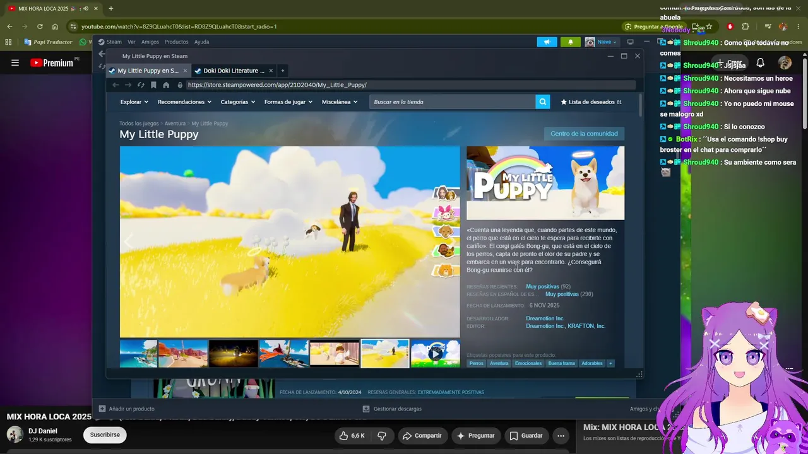Go to YouTube Premium home logo

point(52,62)
